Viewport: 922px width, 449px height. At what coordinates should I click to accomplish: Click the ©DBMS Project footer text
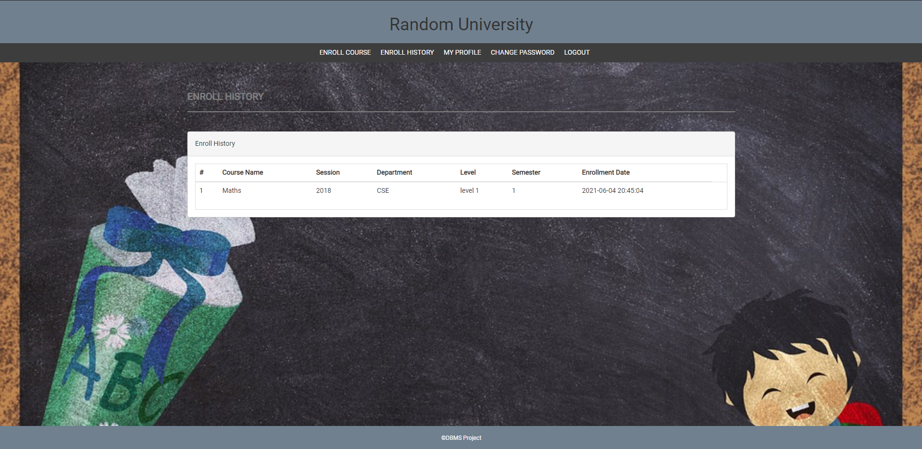(461, 437)
